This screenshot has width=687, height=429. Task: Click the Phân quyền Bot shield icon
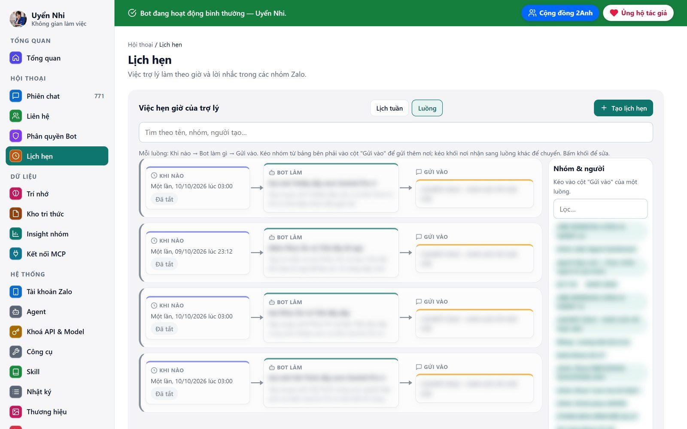click(x=16, y=136)
